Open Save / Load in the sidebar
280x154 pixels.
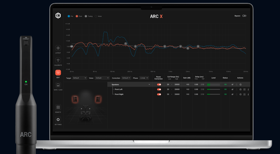pos(58,85)
